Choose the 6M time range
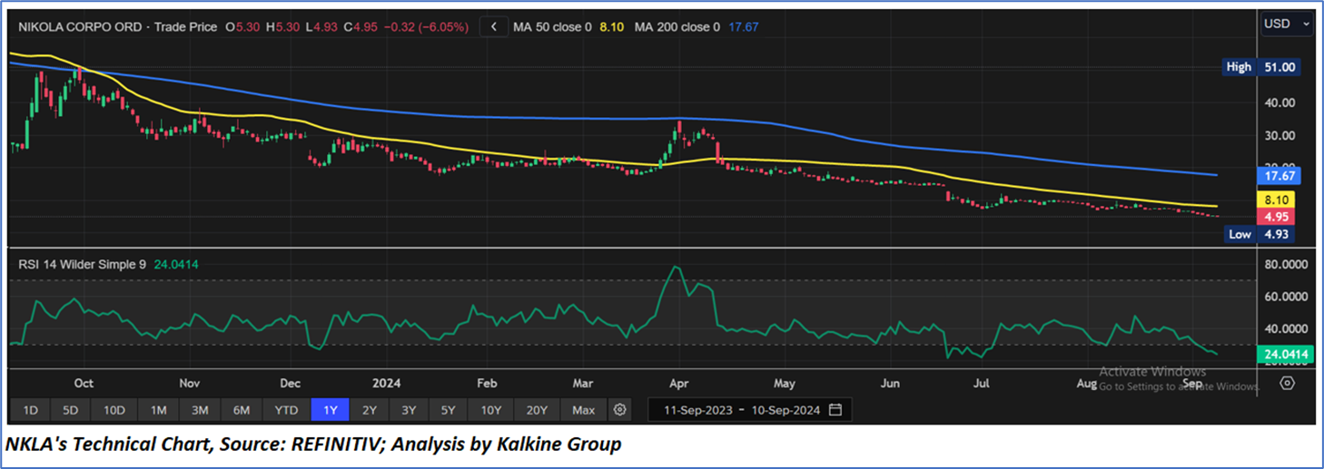The width and height of the screenshot is (1324, 469). (x=242, y=410)
